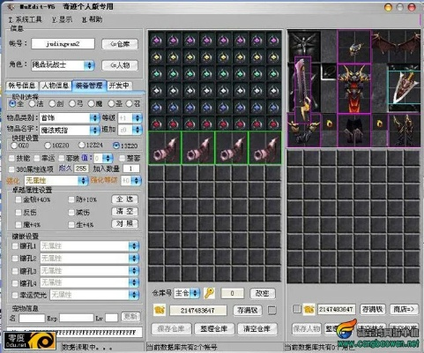This screenshot has width=424, height=353.
Task: Select the equipped gloves slot
Action: [304, 131]
